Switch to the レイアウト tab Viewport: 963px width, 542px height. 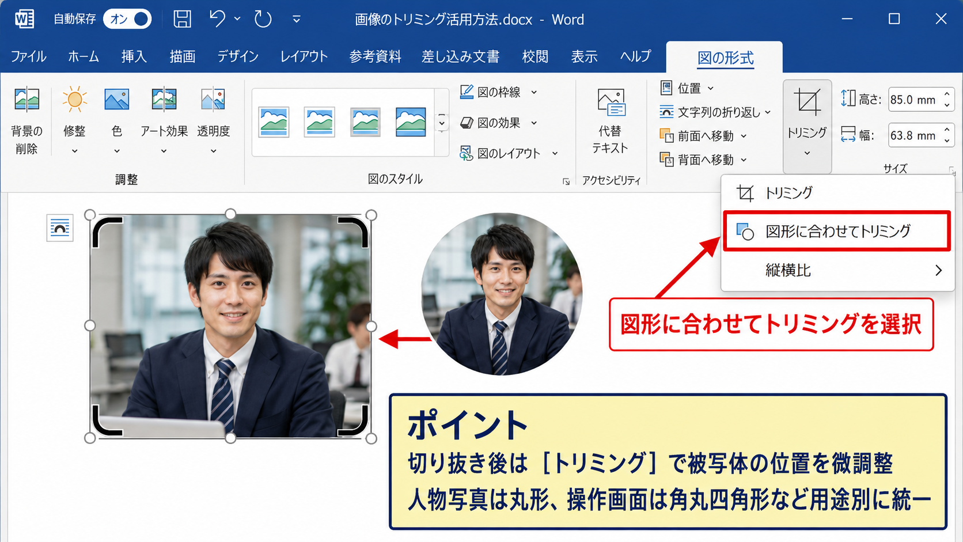[304, 56]
